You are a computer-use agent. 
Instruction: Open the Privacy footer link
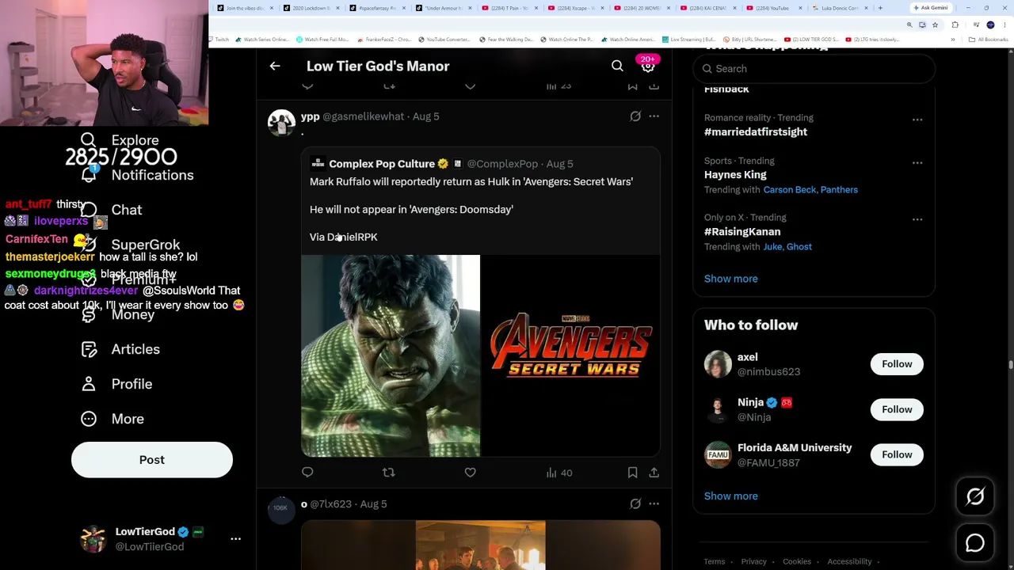point(754,562)
